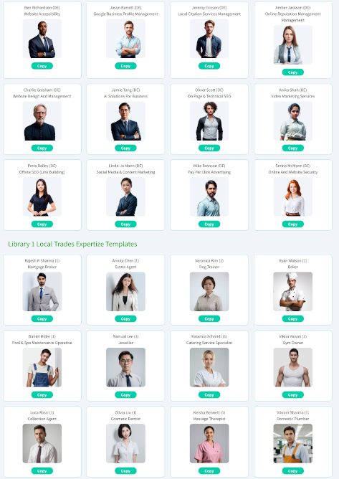Click the Library 1 Local Trades heading
The image size is (339, 479).
72,244
